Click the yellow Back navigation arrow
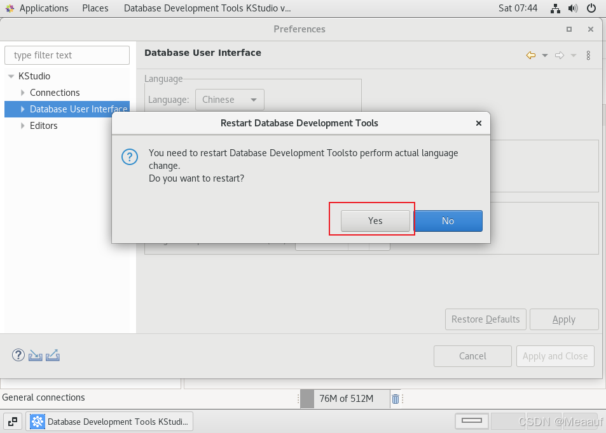Screen dimensions: 606x433 click(531, 55)
